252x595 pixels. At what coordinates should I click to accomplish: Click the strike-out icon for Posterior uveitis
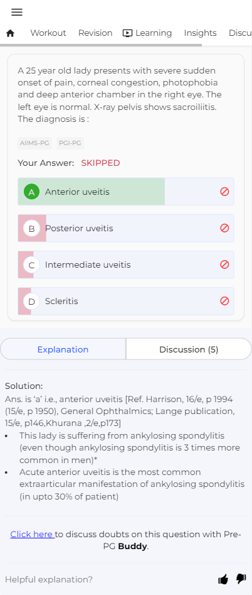click(x=224, y=228)
